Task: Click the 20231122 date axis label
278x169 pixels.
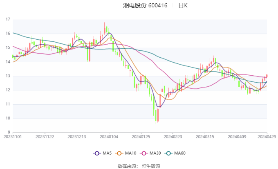Action: click(45, 137)
